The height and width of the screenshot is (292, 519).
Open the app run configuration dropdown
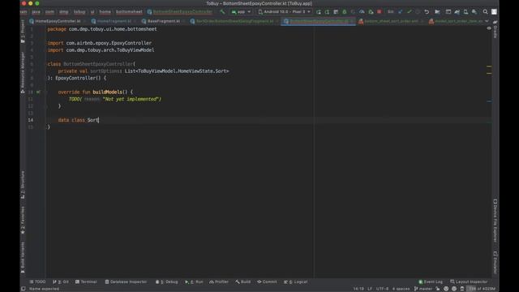coord(241,12)
